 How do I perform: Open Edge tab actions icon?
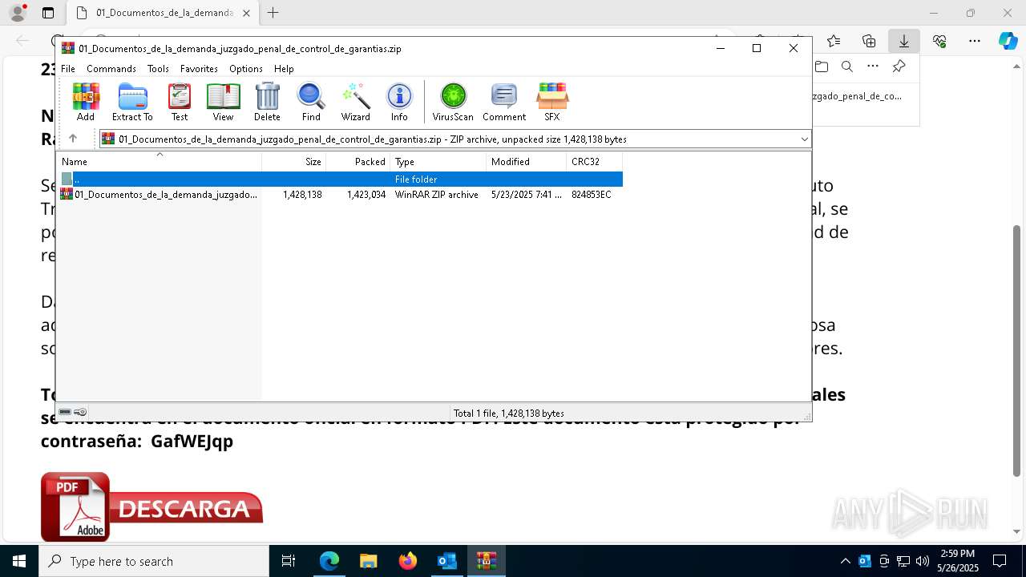click(48, 13)
